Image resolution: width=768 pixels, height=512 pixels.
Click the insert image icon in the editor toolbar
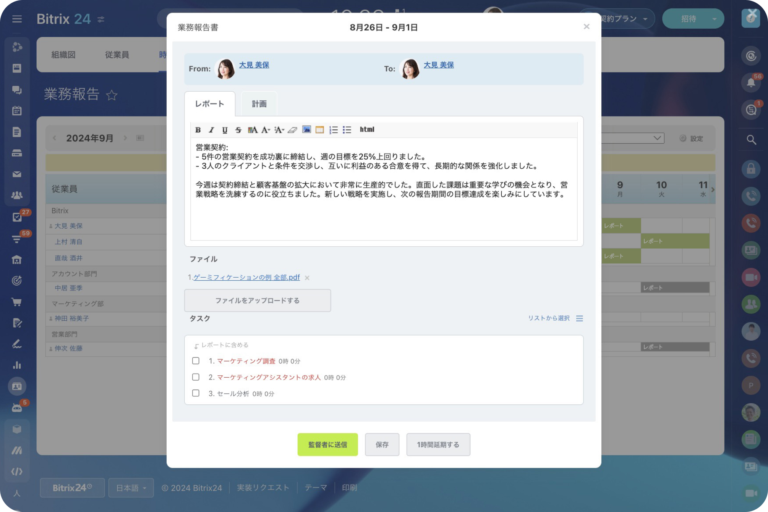pos(306,130)
